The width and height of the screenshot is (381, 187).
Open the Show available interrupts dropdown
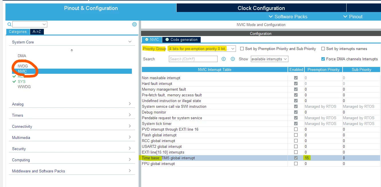[x=269, y=59]
